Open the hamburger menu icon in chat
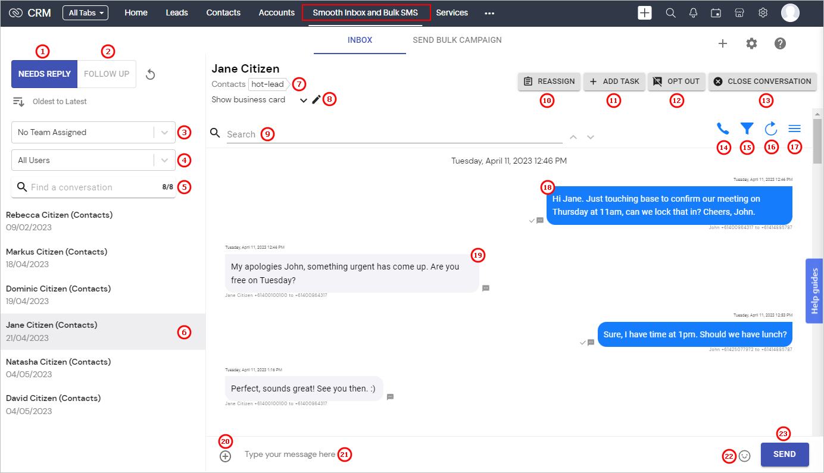The height and width of the screenshot is (473, 824). (x=794, y=128)
